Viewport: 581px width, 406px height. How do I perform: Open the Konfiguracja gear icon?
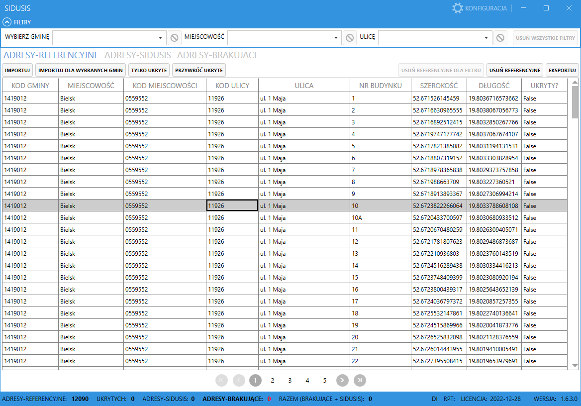tap(457, 8)
